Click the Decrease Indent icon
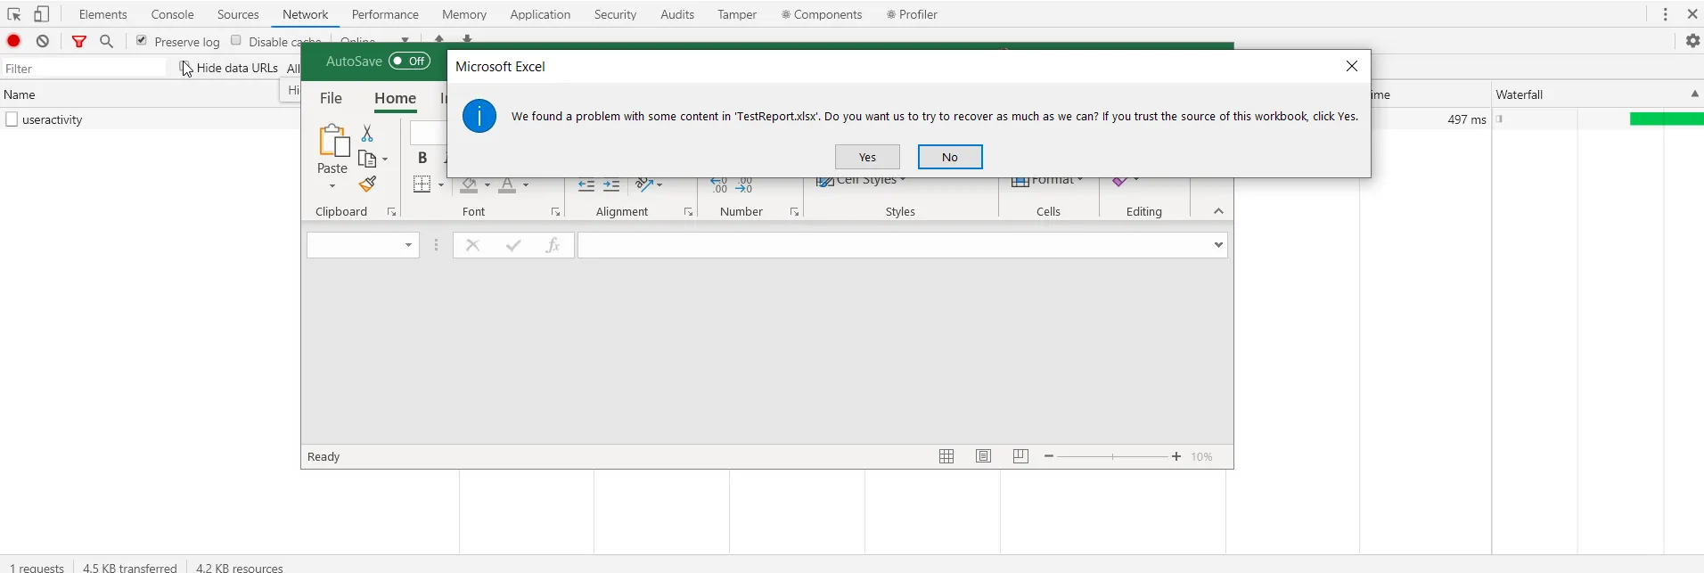1704x573 pixels. click(586, 185)
